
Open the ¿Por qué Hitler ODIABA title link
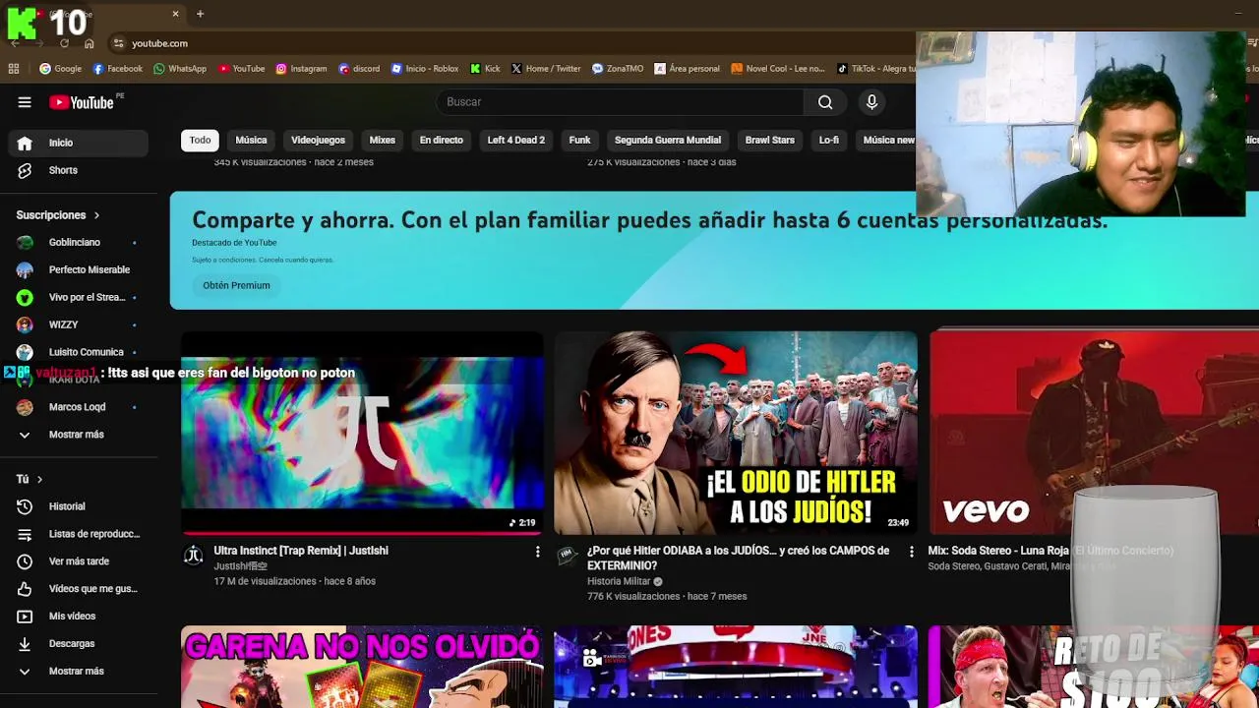pos(738,559)
